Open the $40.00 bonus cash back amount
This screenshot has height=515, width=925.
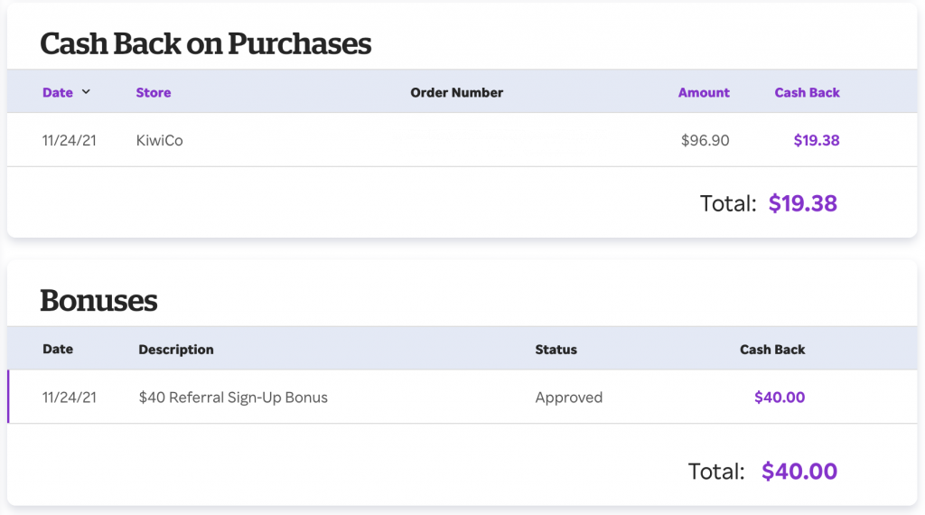[x=780, y=397]
